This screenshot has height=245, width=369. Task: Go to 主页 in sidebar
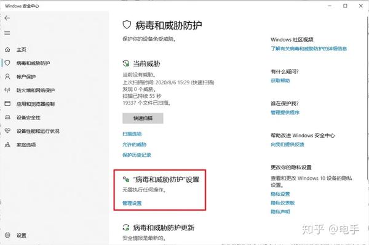click(21, 50)
